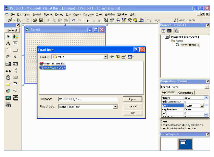Collapse the Forms folder node

pos(168,41)
